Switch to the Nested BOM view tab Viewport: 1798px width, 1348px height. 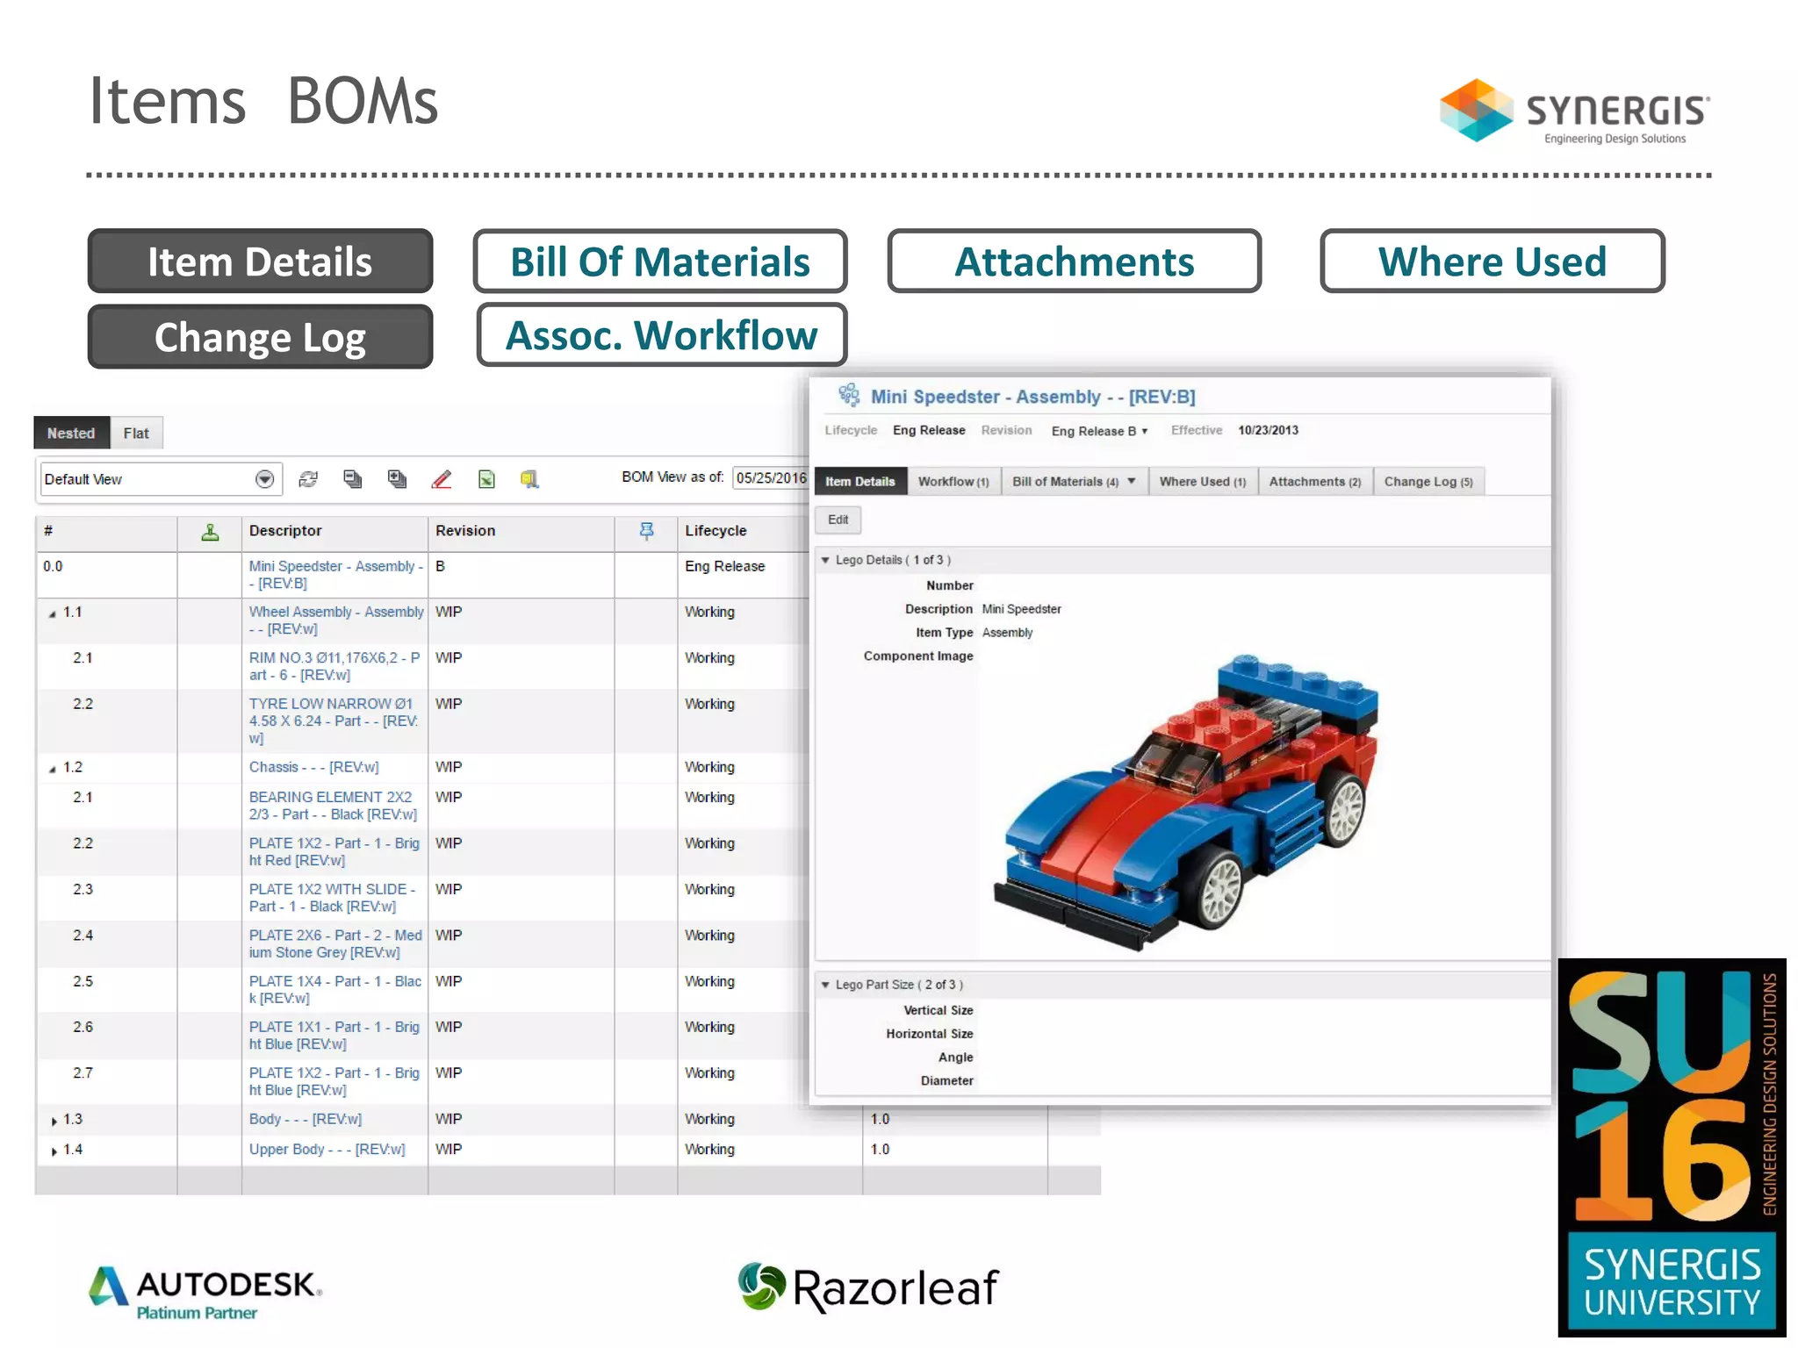pyautogui.click(x=71, y=434)
